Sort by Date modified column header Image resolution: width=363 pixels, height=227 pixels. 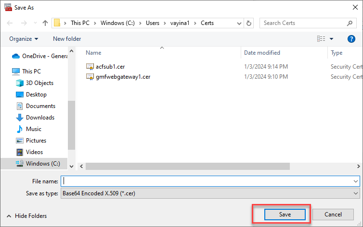pyautogui.click(x=262, y=53)
